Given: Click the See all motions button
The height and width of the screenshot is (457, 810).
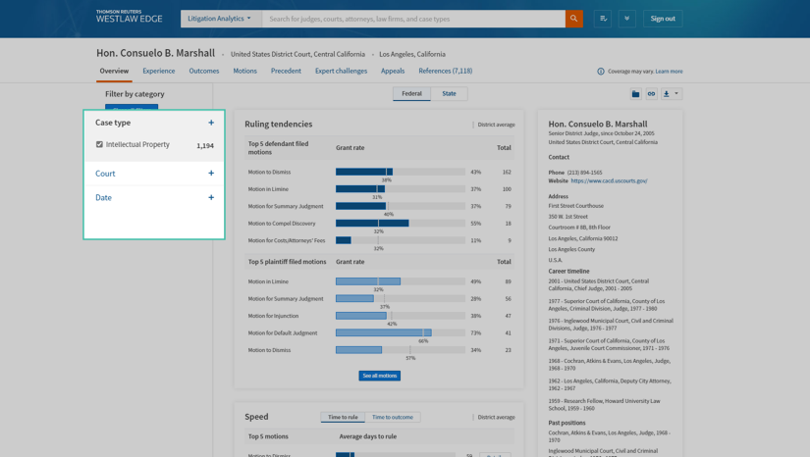Looking at the screenshot, I should pyautogui.click(x=379, y=376).
